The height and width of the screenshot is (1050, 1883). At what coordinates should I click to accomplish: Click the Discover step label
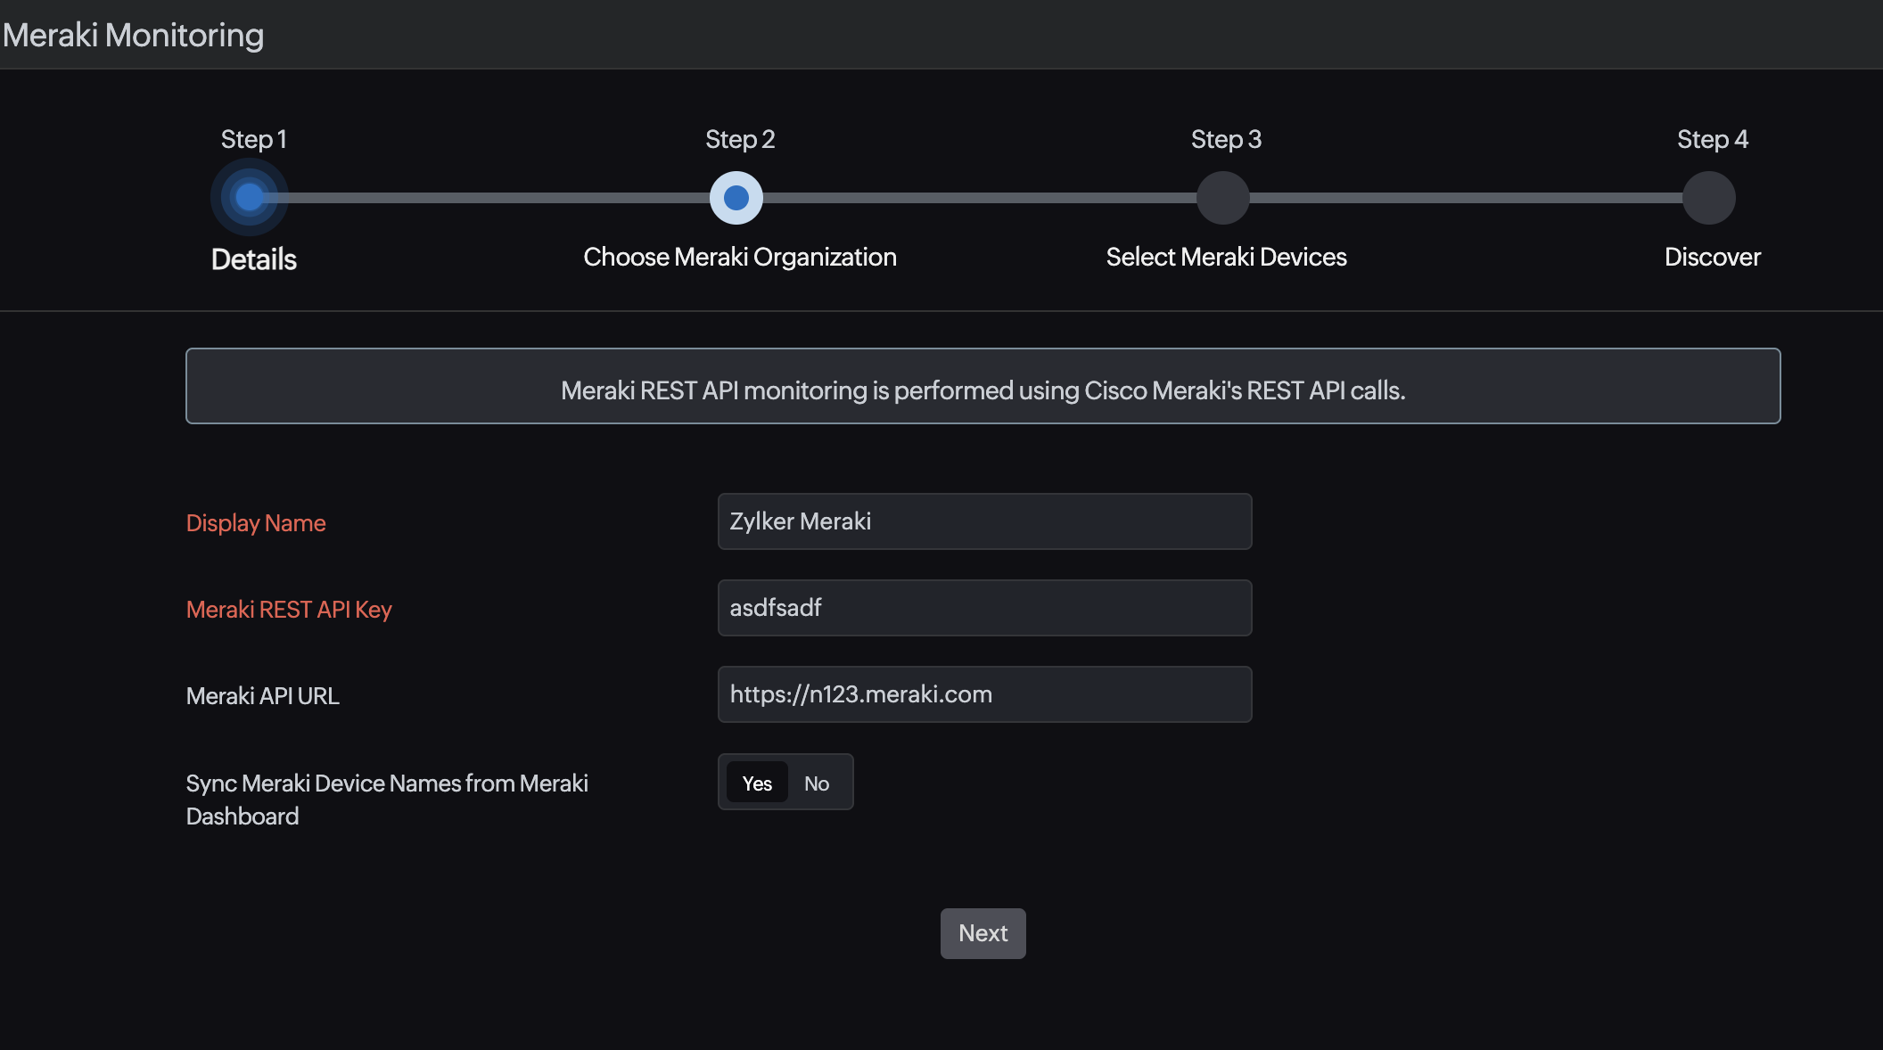coord(1712,257)
